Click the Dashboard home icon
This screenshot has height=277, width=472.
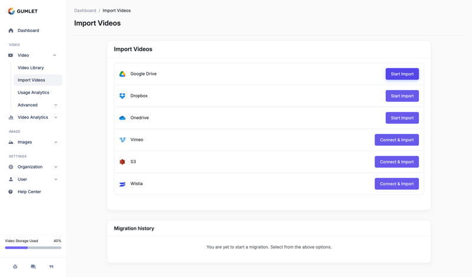[x=11, y=31]
